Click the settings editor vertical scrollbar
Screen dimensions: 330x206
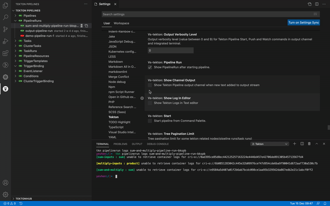(x=329, y=127)
